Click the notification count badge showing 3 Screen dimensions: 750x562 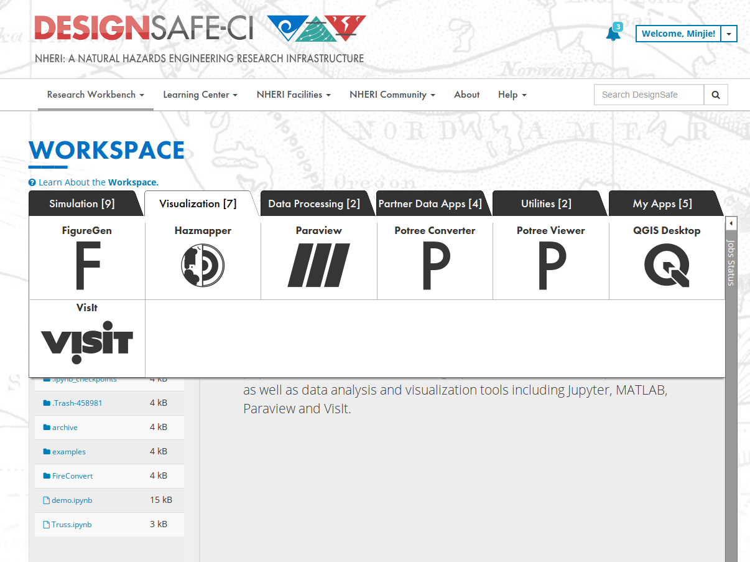click(x=618, y=27)
